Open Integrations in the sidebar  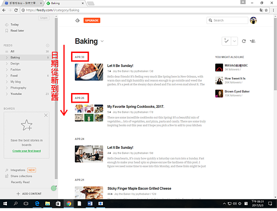click(18, 170)
